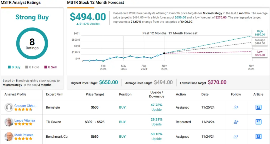Click the Low $270.00 forecast label
Image resolution: width=270 pixels, height=144 pixels.
[260, 53]
